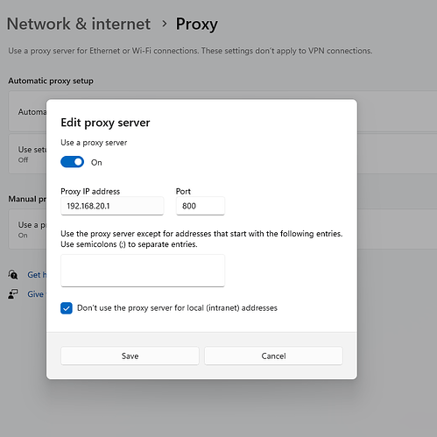The height and width of the screenshot is (437, 437).
Task: Uncheck Don't use proxy for local addresses
Action: (67, 308)
